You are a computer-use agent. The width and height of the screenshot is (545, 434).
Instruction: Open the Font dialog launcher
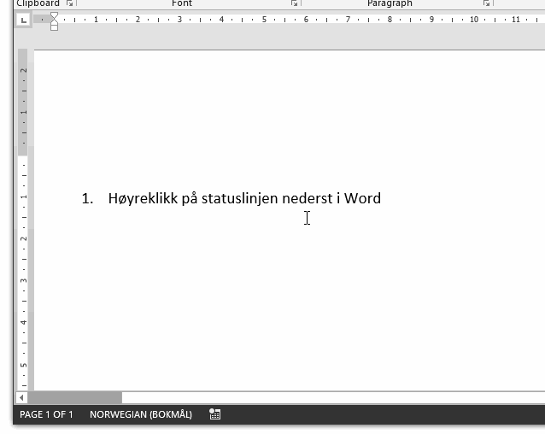tap(295, 3)
